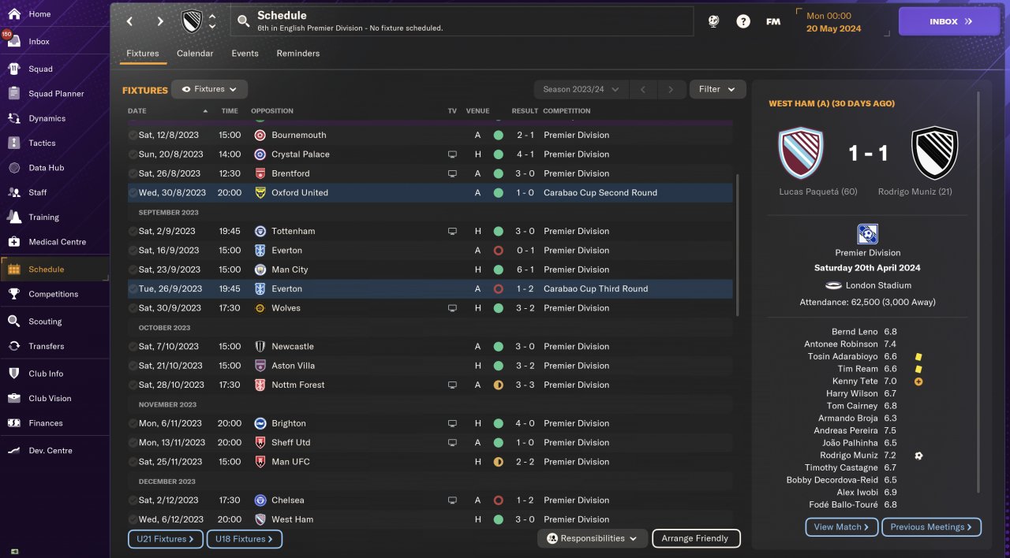This screenshot has height=558, width=1010.
Task: Toggle the check circle for Newcastle fixture
Action: point(133,347)
